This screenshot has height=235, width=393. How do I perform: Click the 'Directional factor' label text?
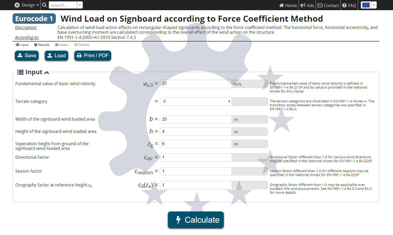pyautogui.click(x=32, y=157)
